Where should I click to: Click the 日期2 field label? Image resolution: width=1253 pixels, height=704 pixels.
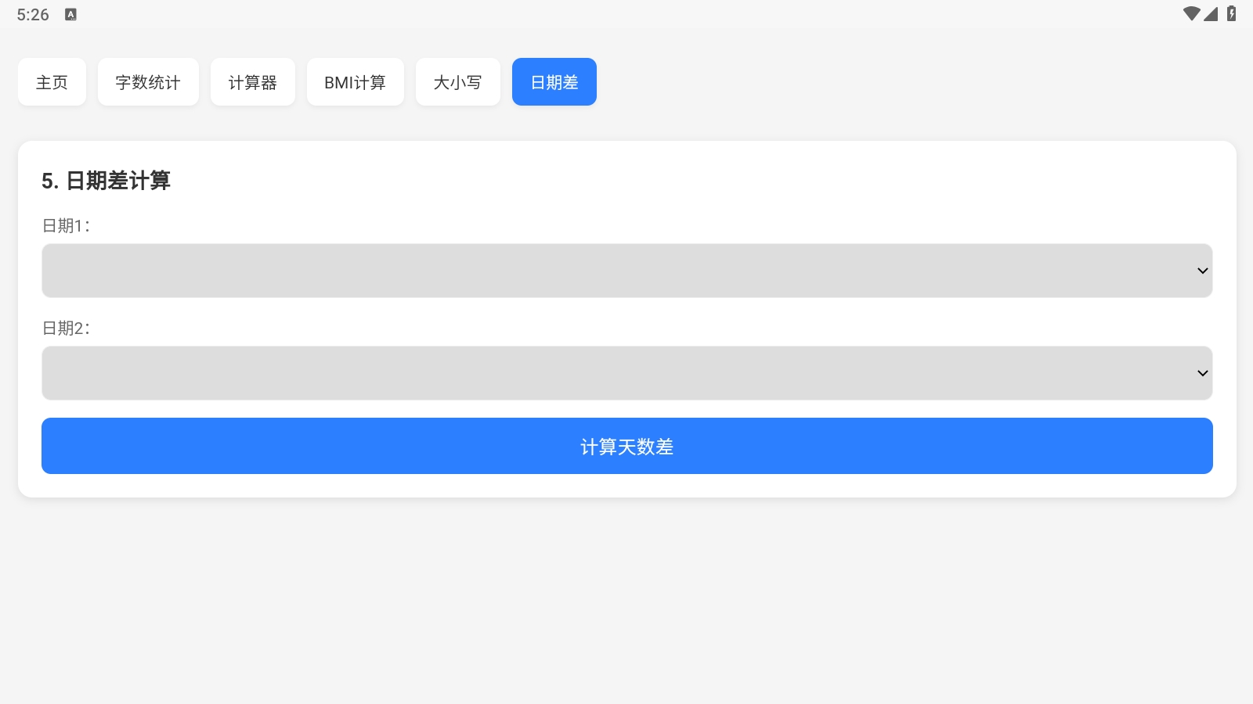click(66, 328)
